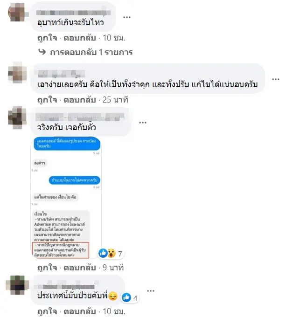This screenshot has height=317, width=286.
Task: Expand the 1 reply thread under first comment
Action: point(91,52)
